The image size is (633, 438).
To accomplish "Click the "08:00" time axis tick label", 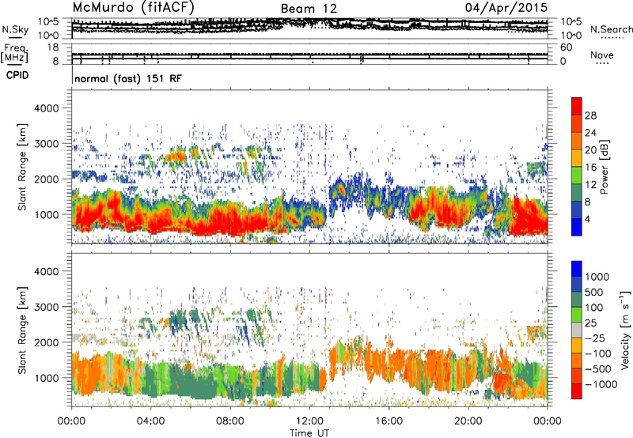I will click(x=230, y=421).
